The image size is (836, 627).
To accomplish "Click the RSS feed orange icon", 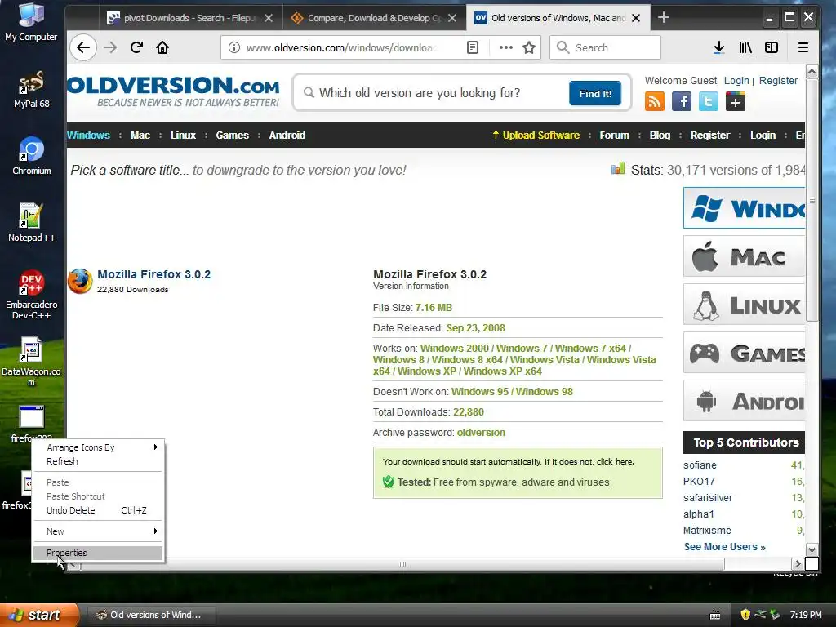I will (x=655, y=101).
